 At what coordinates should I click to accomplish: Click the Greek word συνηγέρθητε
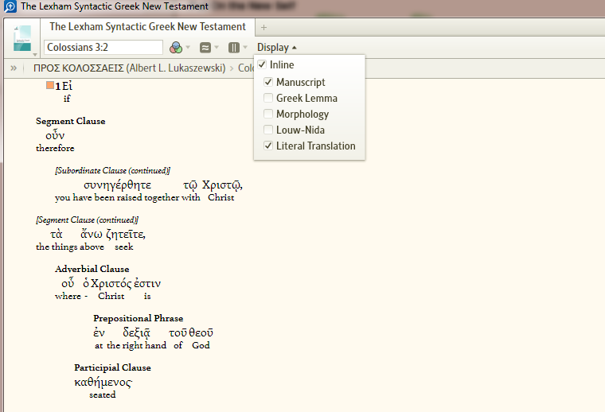click(117, 185)
